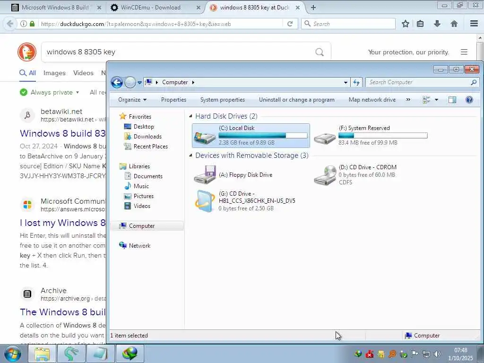Open the view options dropdown arrow
The height and width of the screenshot is (363, 484).
pos(436,100)
